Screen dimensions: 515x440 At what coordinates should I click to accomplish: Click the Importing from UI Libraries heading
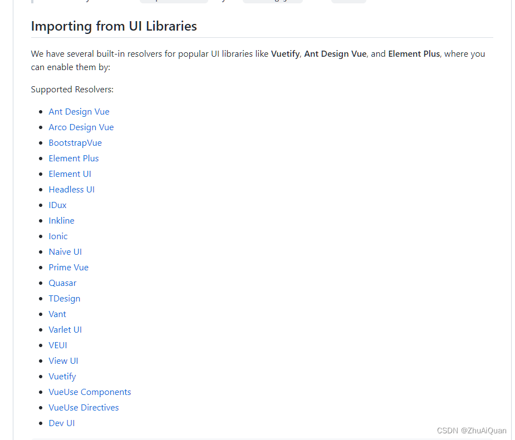pyautogui.click(x=114, y=26)
